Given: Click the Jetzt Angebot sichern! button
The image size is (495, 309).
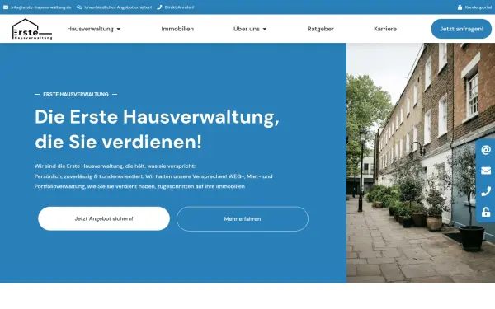Looking at the screenshot, I should click(104, 218).
